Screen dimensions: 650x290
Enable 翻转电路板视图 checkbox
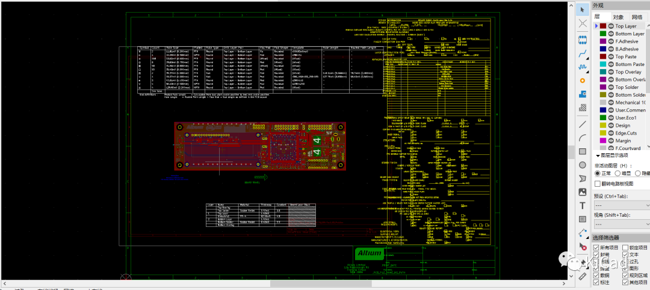point(598,183)
